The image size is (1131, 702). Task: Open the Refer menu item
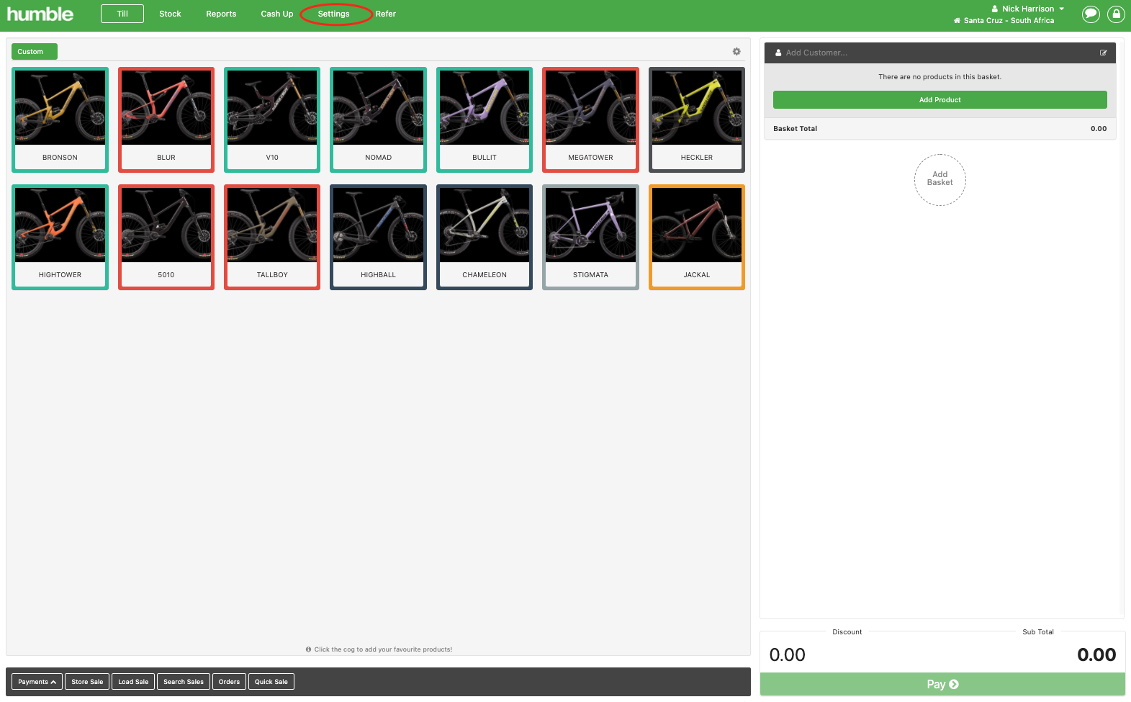click(x=386, y=14)
